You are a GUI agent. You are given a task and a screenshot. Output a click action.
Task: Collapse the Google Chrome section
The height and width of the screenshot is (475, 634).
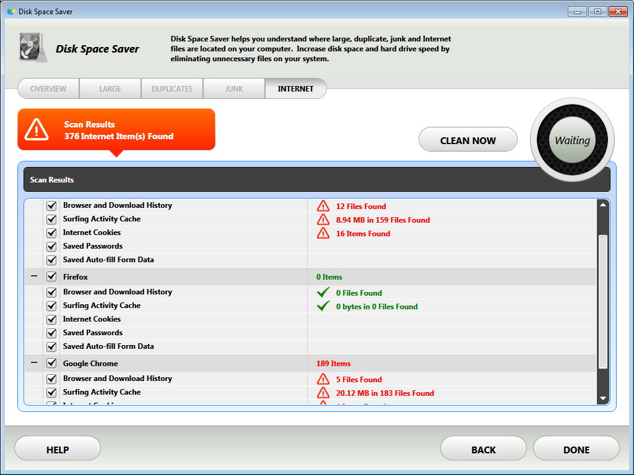pyautogui.click(x=34, y=363)
